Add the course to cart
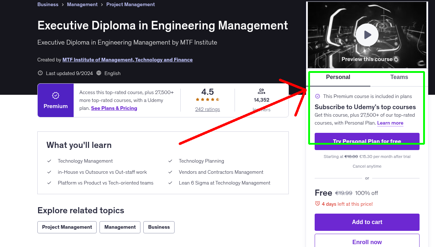Viewport: 435px width, 247px height. (367, 222)
